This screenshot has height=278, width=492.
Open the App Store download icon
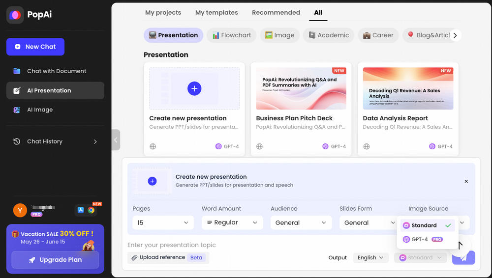pos(81,210)
